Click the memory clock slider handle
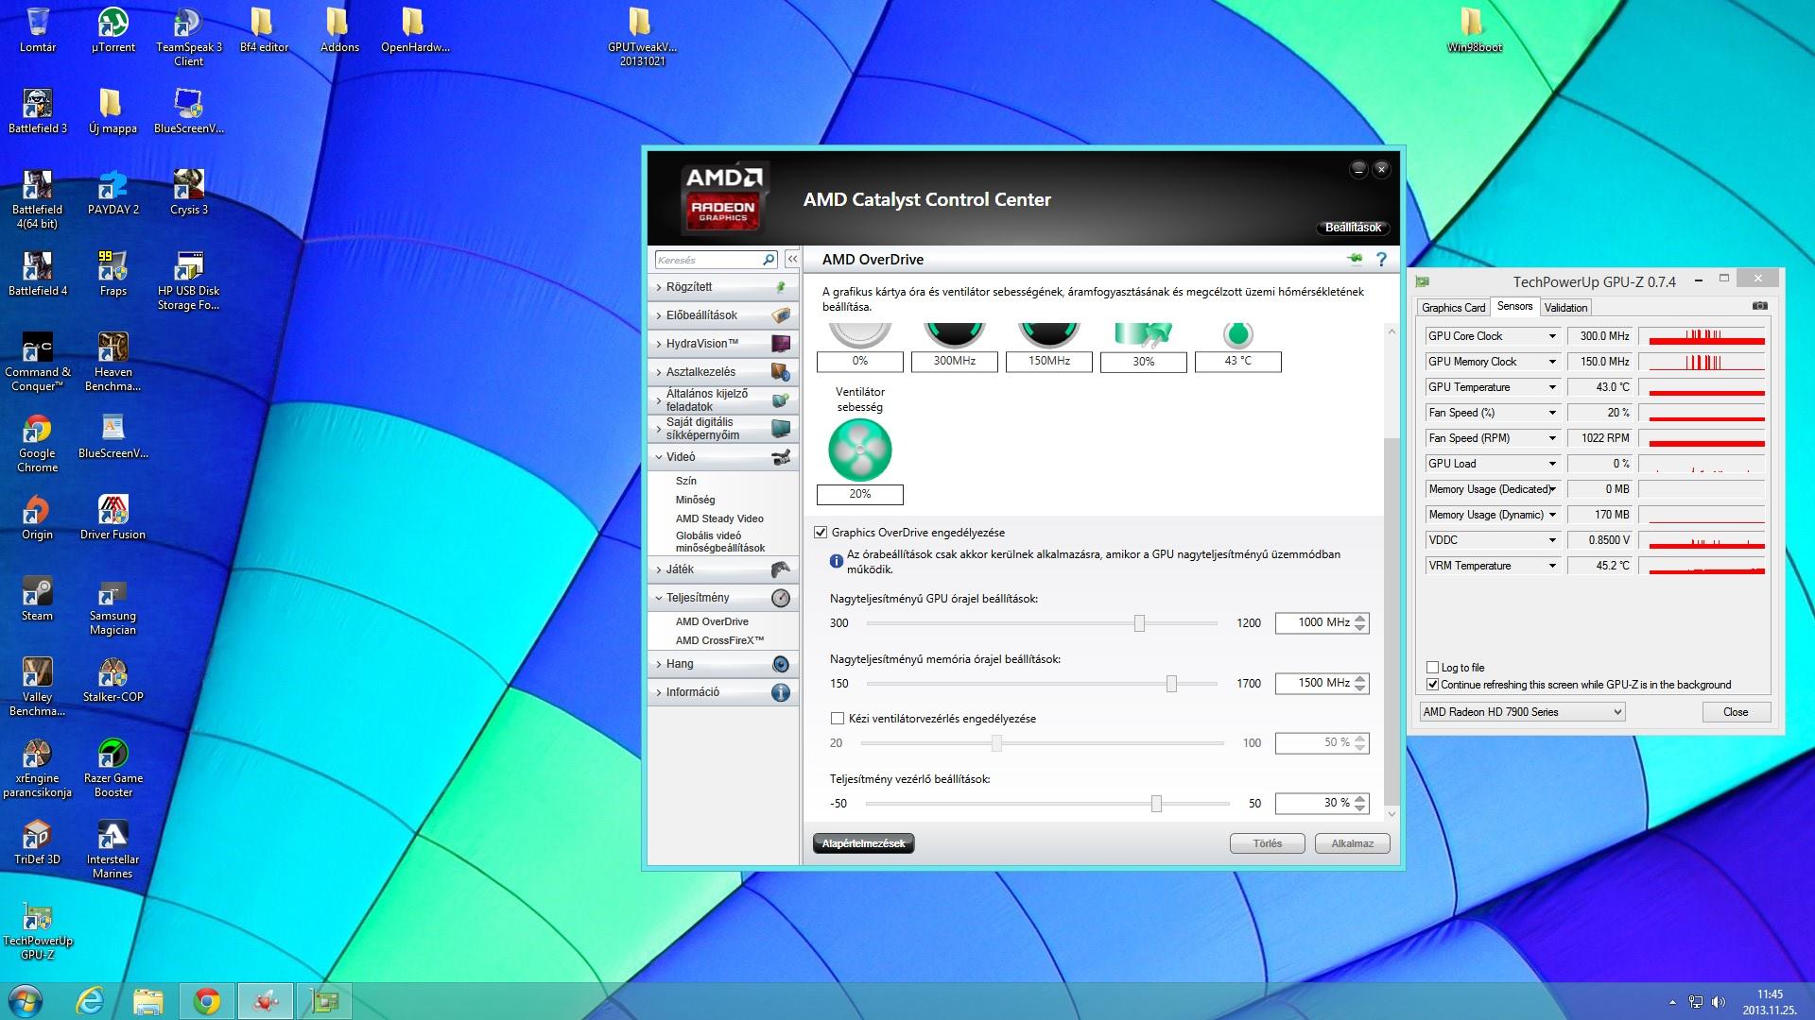Viewport: 1815px width, 1020px height. [x=1171, y=684]
